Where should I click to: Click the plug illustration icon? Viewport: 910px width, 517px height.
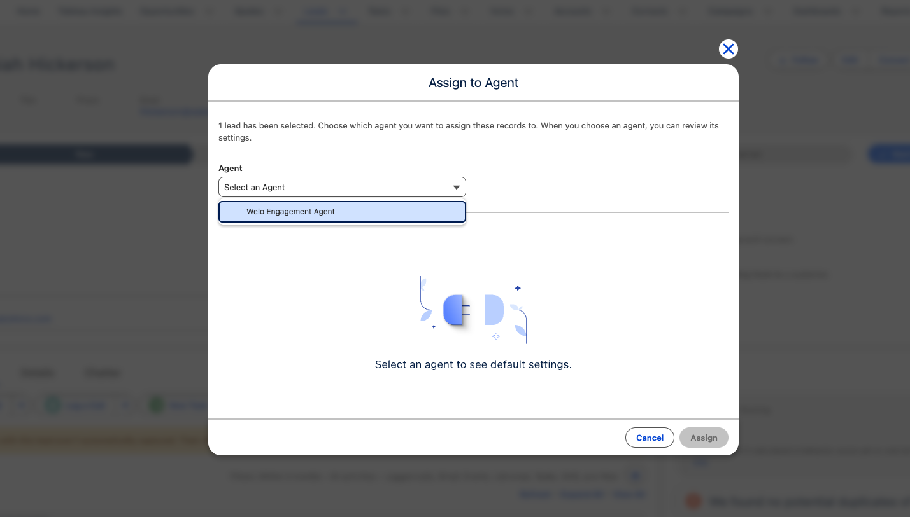pyautogui.click(x=473, y=310)
